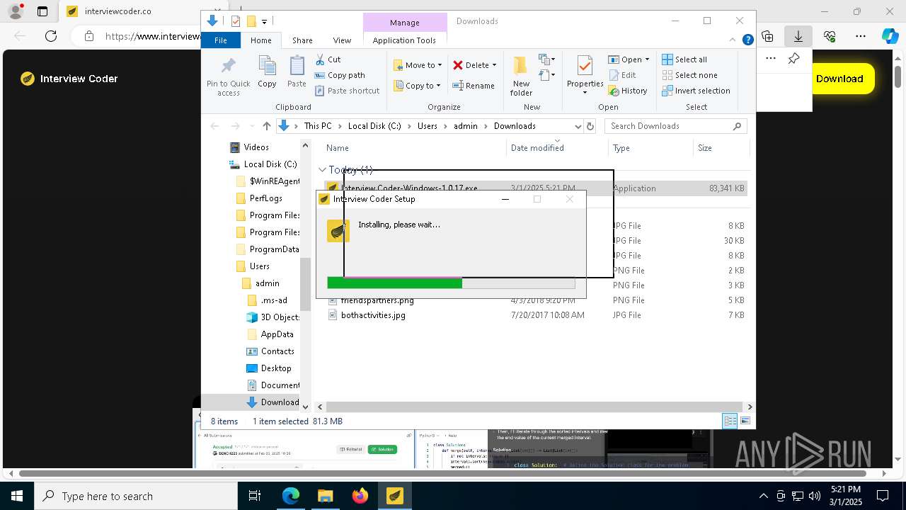Screen dimensions: 906x510
Task: Collapse the Today group
Action: pos(322,170)
